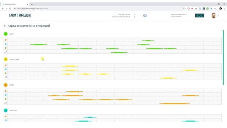This screenshot has width=227, height=128.
Task: Click the blue circle row icon under SUNFLOWER
Action: [x=6, y=69]
